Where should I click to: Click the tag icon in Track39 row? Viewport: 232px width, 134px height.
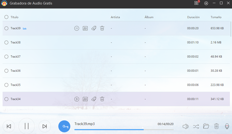coord(94,28)
